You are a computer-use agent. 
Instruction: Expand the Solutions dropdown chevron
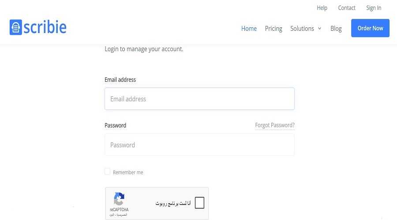tap(320, 29)
